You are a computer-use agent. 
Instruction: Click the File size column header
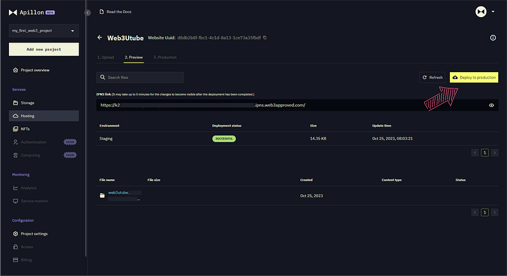pos(154,180)
